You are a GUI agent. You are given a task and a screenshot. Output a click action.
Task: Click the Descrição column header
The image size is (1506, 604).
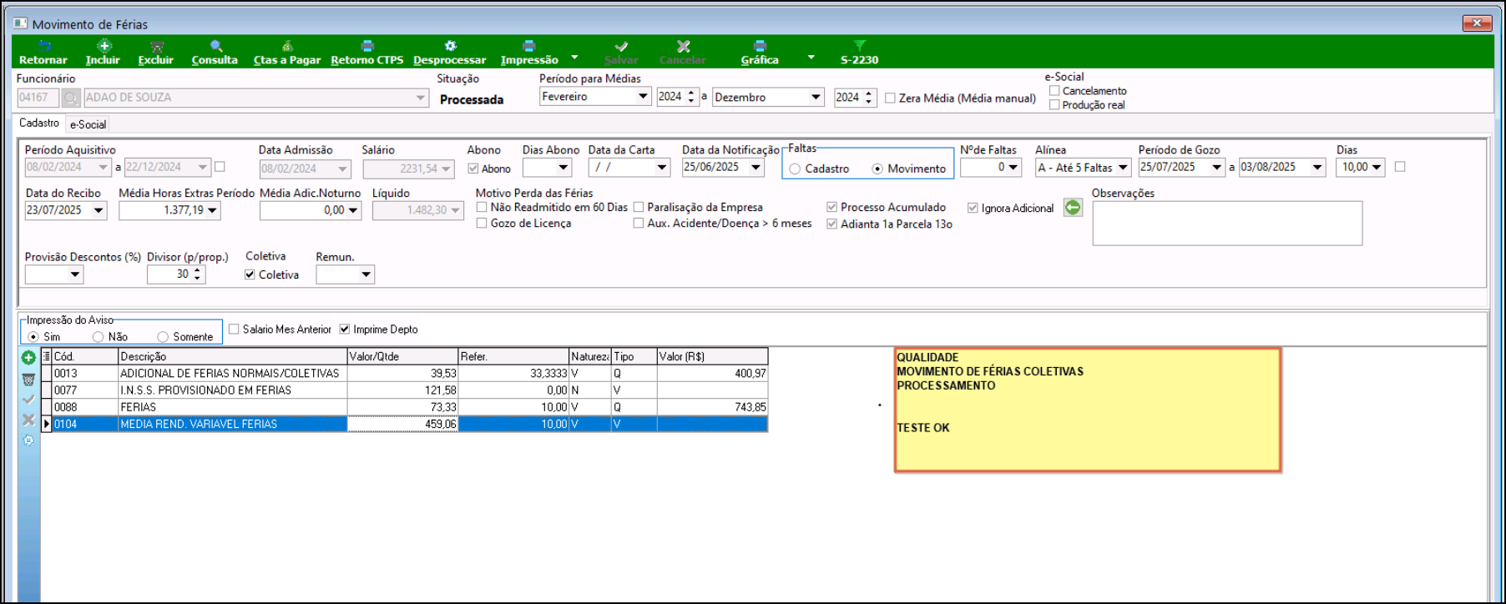click(x=232, y=356)
